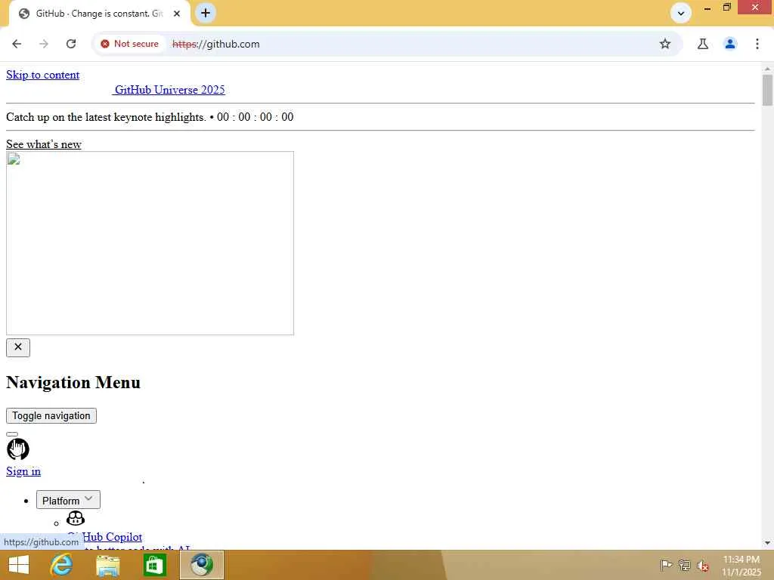Open the Chrome labs flask icon
Image resolution: width=774 pixels, height=580 pixels.
click(703, 44)
